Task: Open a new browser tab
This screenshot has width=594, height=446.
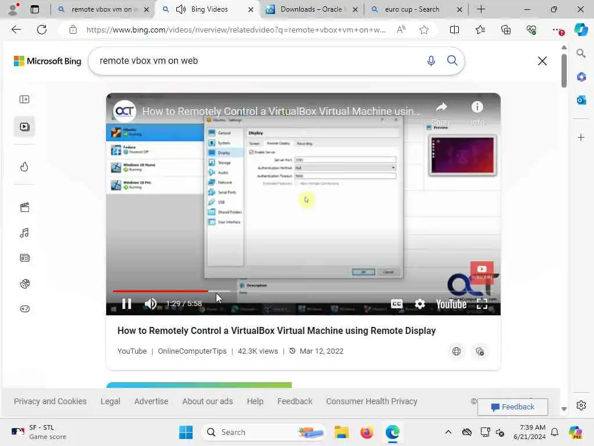Action: 481,9
